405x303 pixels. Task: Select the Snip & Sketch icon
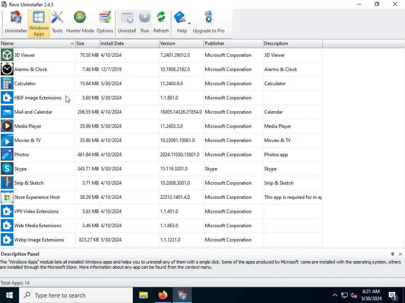click(7, 183)
